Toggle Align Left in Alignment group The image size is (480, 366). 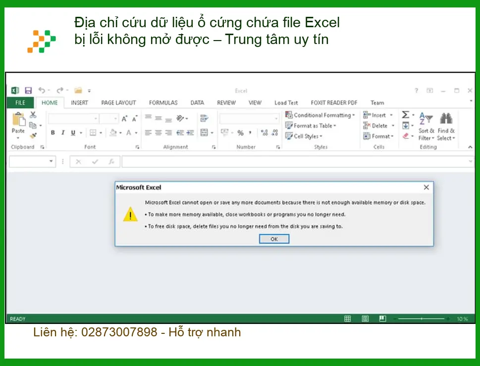pyautogui.click(x=148, y=133)
